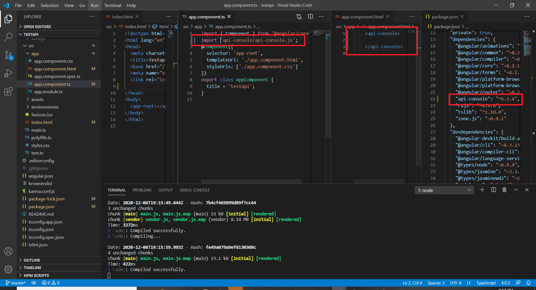Open the Run and Debug view
536x290 pixels.
click(x=8, y=73)
